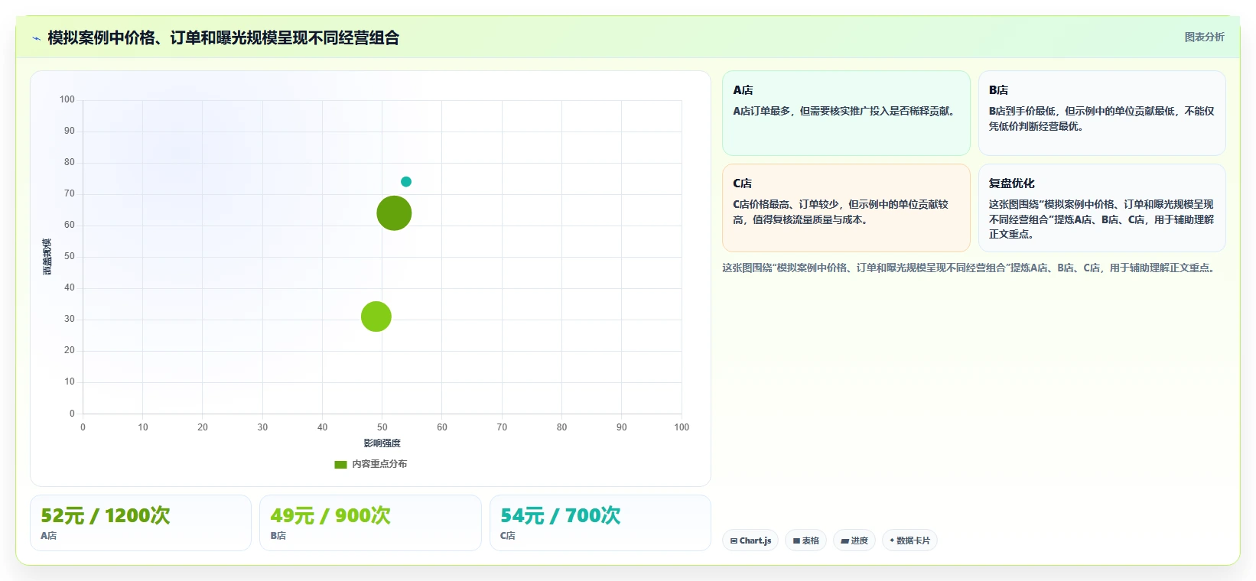Select the 进度 tag
This screenshot has width=1256, height=581.
click(x=854, y=540)
